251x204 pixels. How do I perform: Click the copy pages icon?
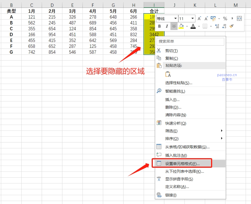(159, 58)
